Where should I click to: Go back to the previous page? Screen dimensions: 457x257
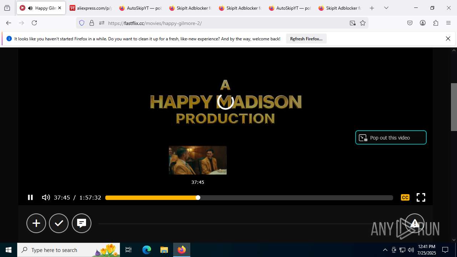coord(9,23)
